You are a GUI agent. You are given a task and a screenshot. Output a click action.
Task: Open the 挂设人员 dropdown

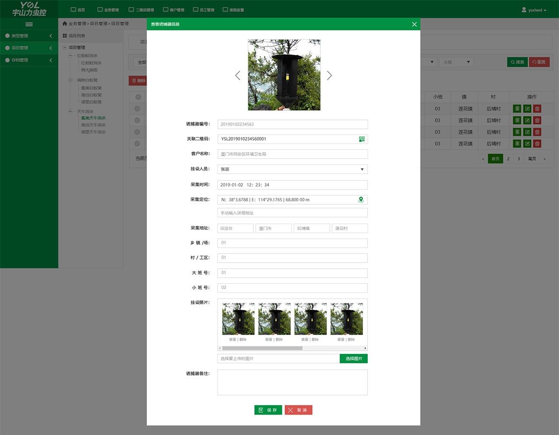coord(292,169)
